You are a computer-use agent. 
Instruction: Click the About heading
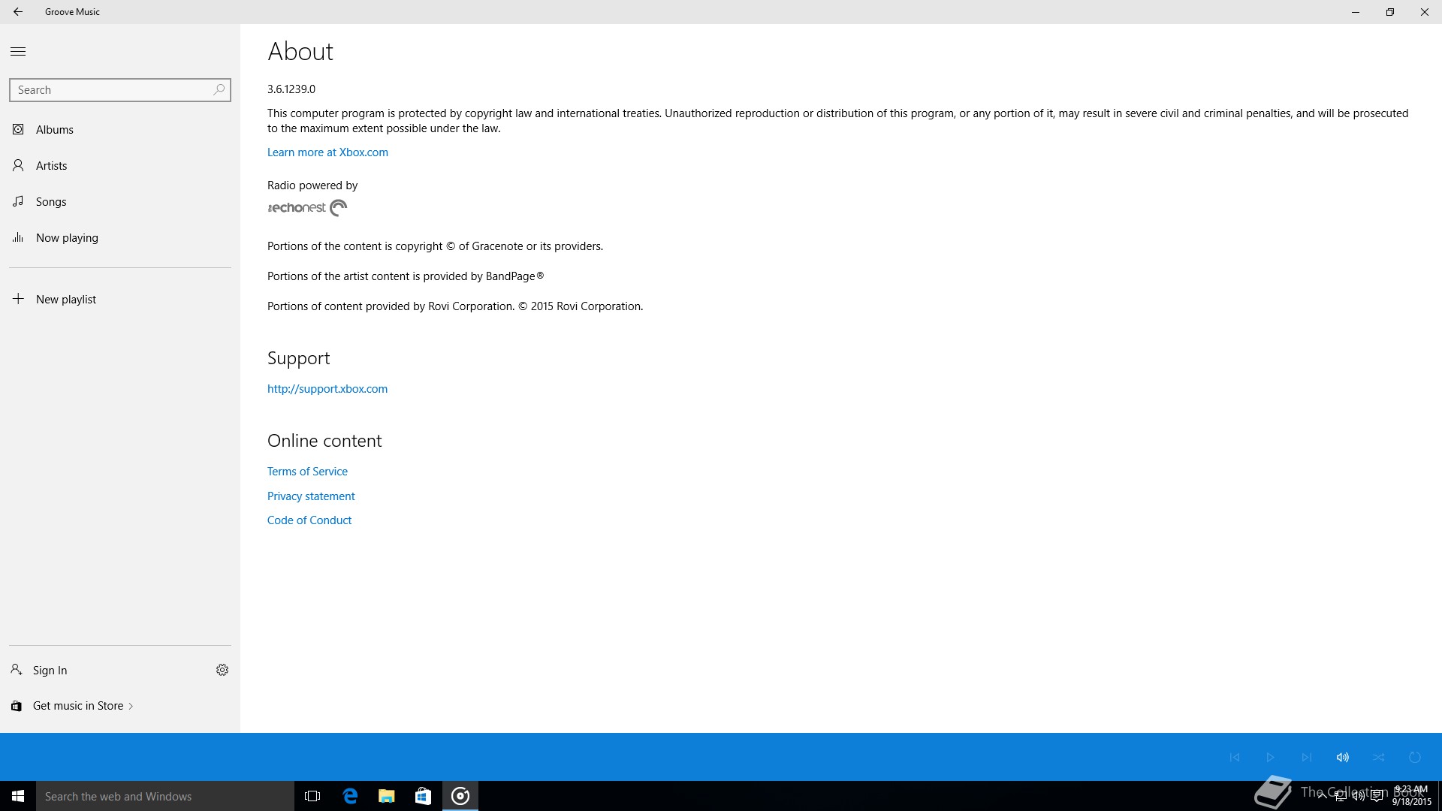click(x=300, y=52)
